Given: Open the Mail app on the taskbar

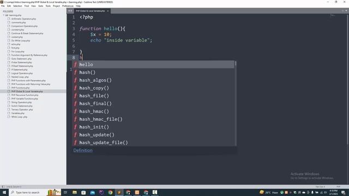Looking at the screenshot, I should [92, 192].
